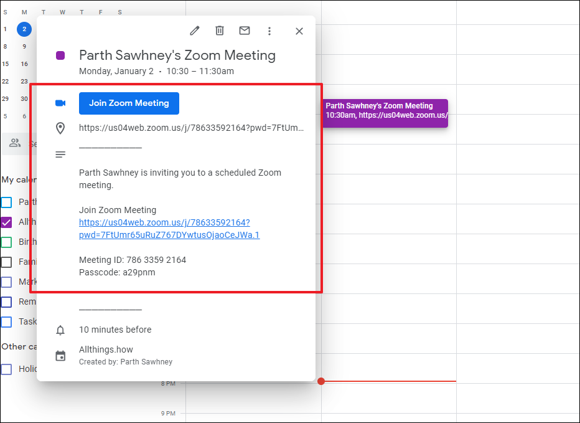Viewport: 580px width, 423px height.
Task: Select date 15 in the mini calendar
Action: (5, 64)
